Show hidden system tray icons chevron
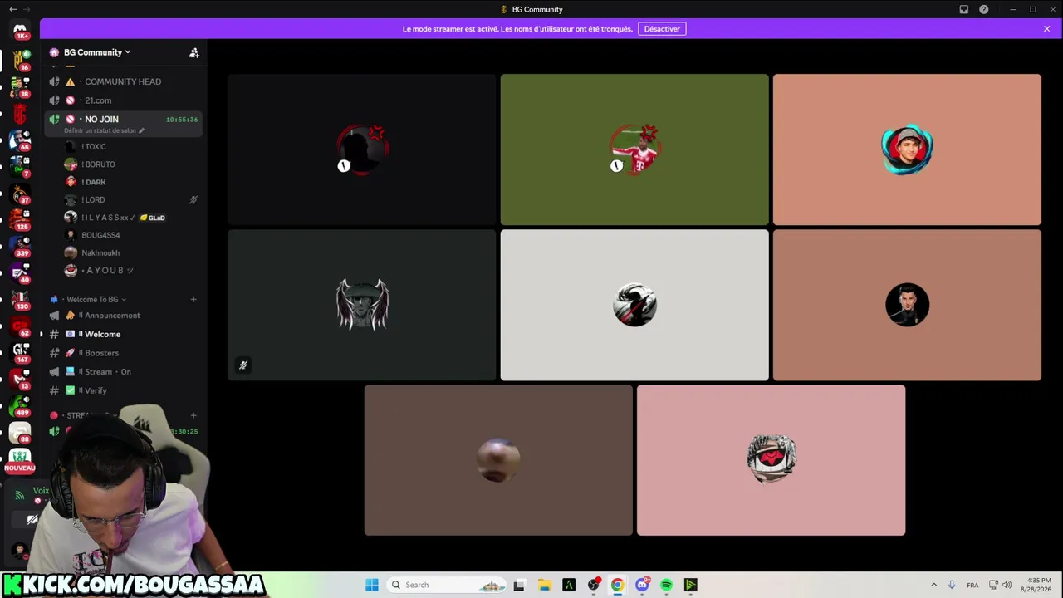1063x598 pixels. 933,585
